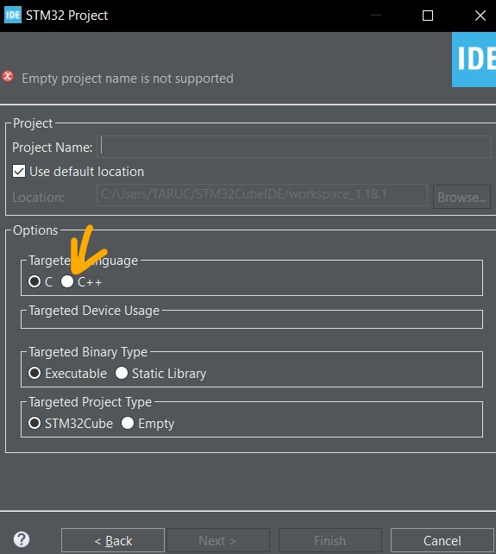Viewport: 496px width, 554px height.
Task: Click the Cancel button
Action: click(442, 540)
